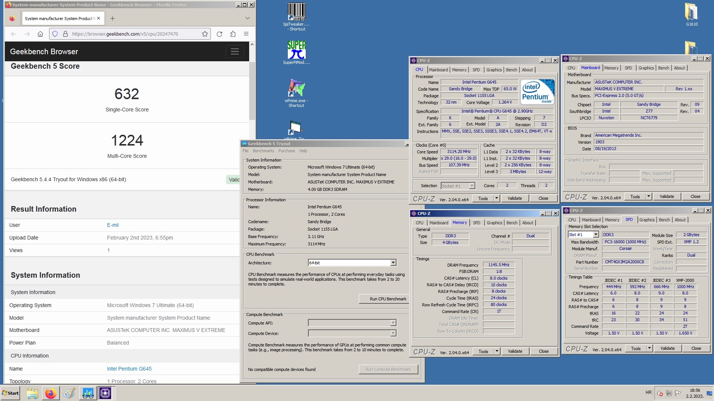
Task: Select Graphics tab in Mainboard CPU-Z window
Action: pyautogui.click(x=646, y=68)
